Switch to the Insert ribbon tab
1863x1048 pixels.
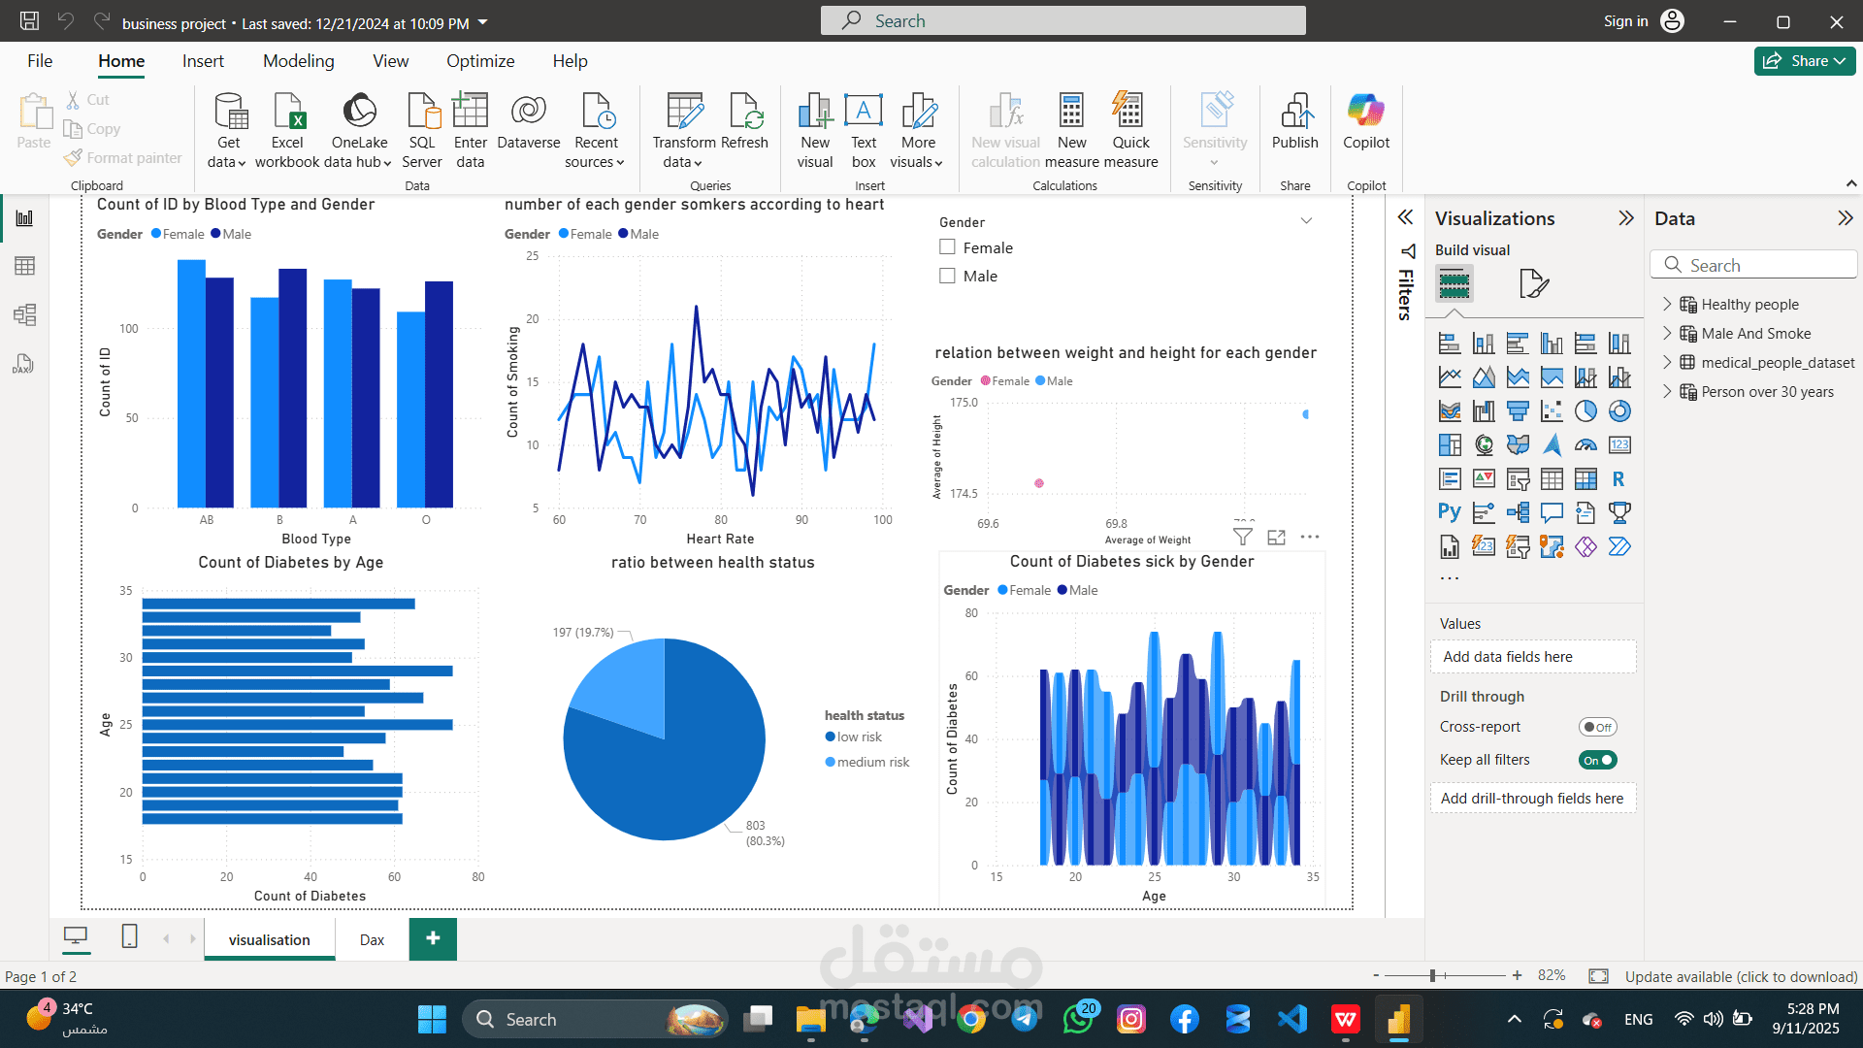coord(203,60)
